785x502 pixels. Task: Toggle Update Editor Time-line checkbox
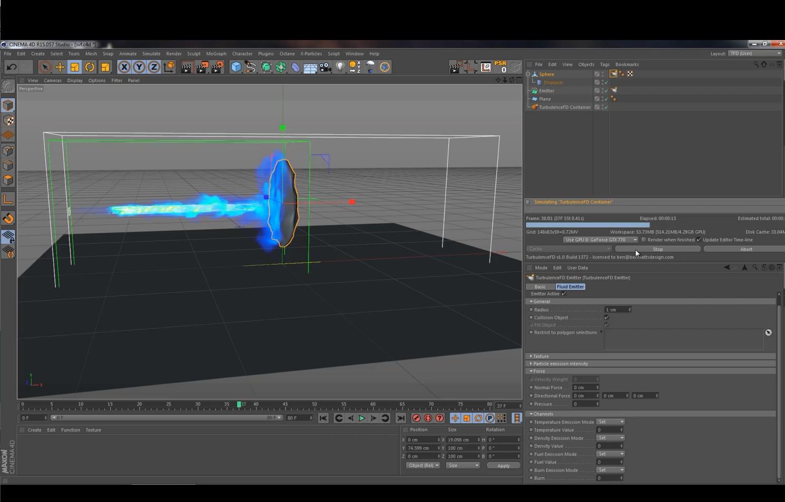point(699,240)
